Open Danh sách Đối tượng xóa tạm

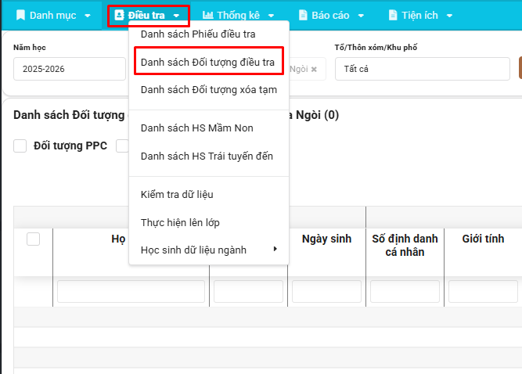click(x=209, y=90)
